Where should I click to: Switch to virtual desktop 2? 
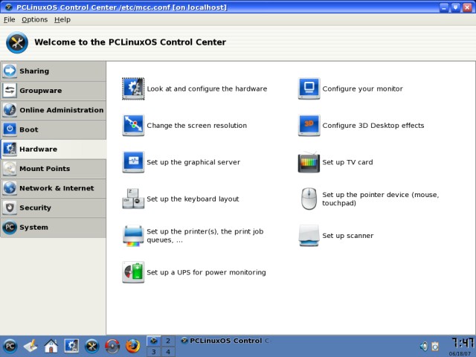(168, 341)
